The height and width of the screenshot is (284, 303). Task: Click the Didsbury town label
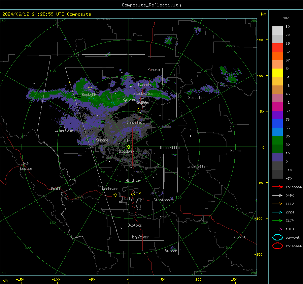pyautogui.click(x=127, y=151)
